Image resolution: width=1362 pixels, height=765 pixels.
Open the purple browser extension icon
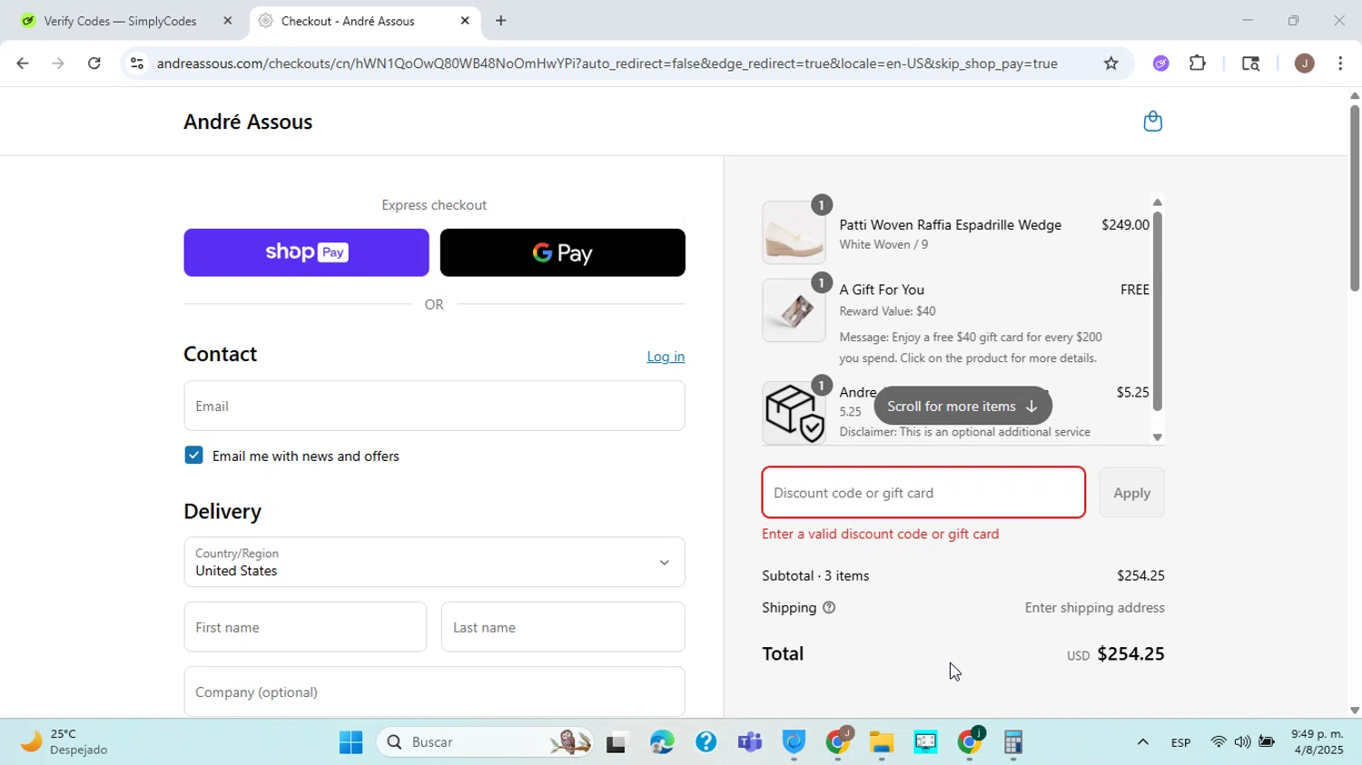(x=1160, y=64)
